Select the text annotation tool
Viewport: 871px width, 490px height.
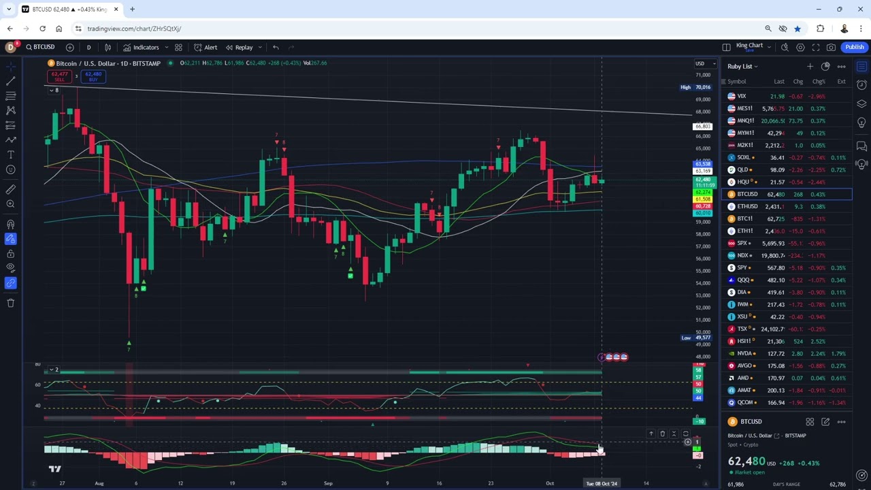11,155
